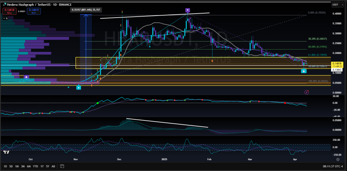This screenshot has height=171, width=347.
Task: Click the 38.20% (0.26037) Fibonacci label
Action: (317, 39)
